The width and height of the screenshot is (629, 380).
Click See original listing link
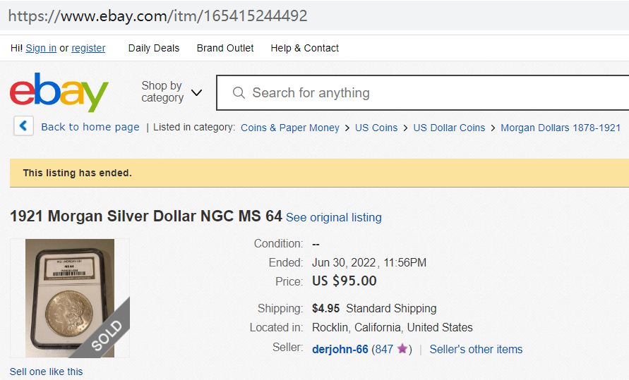pyautogui.click(x=333, y=217)
